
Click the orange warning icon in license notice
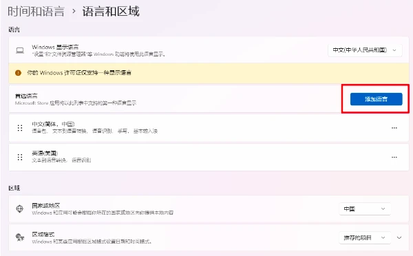click(x=18, y=73)
